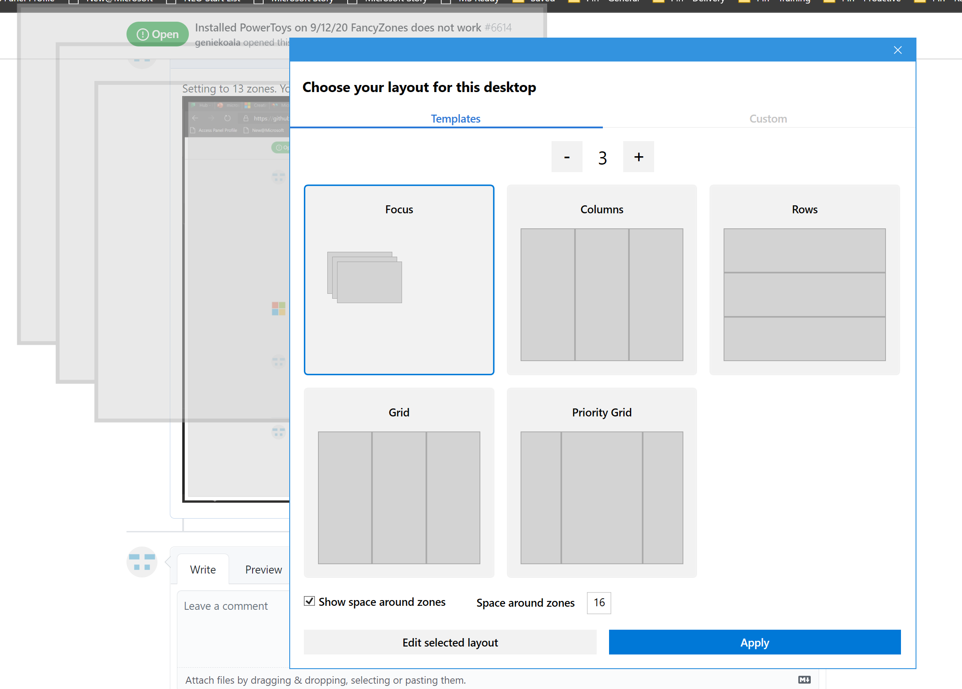Select the Focus layout template

[x=399, y=280]
